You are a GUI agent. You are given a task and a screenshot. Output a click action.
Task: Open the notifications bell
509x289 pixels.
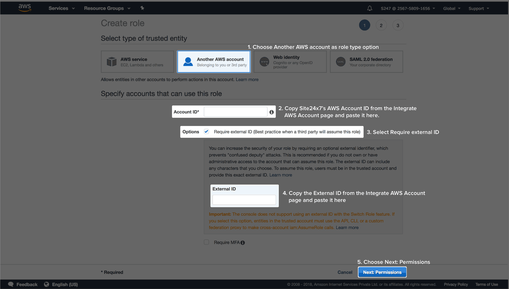(x=369, y=8)
